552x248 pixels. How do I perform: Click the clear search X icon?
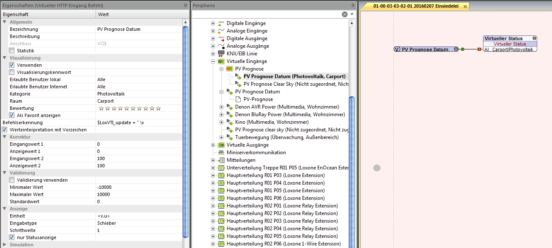(x=345, y=14)
